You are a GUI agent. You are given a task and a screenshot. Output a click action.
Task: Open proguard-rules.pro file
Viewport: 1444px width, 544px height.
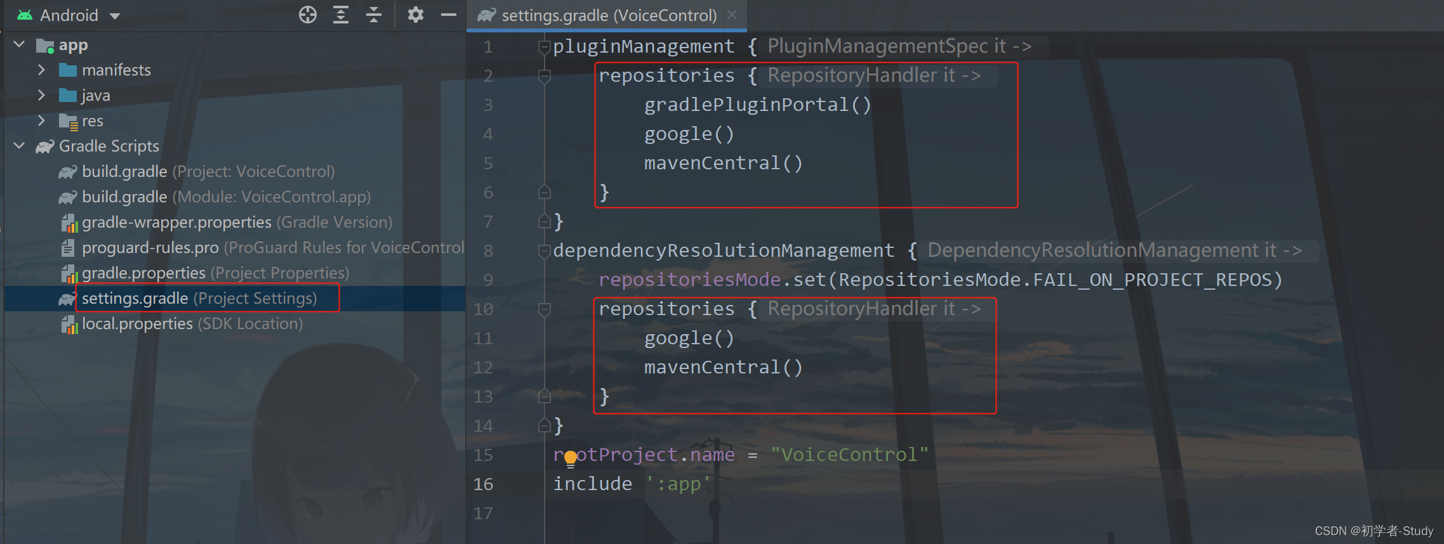point(262,247)
